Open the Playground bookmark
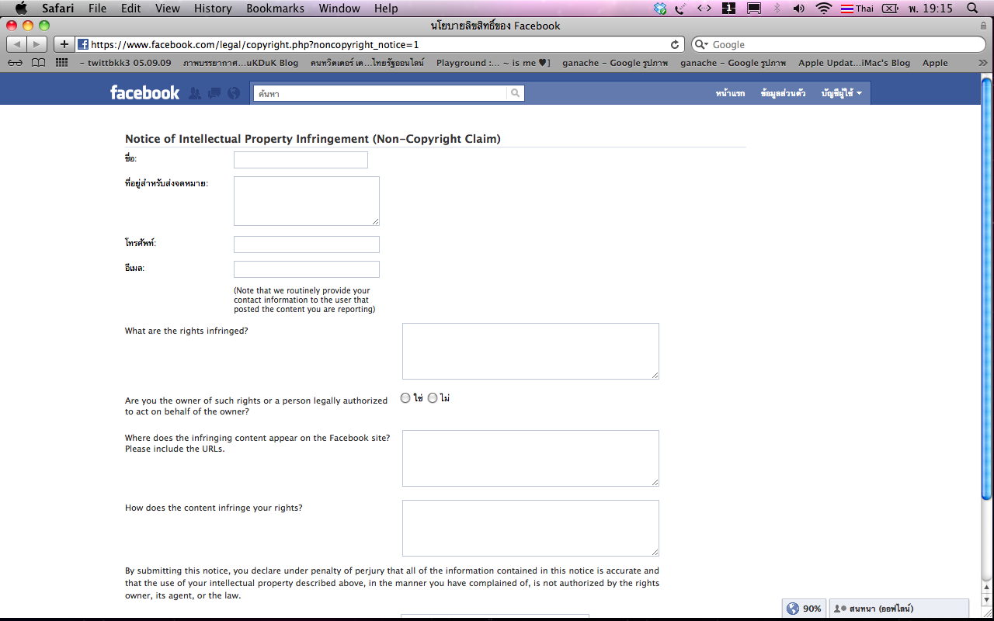The image size is (994, 621). tap(493, 63)
